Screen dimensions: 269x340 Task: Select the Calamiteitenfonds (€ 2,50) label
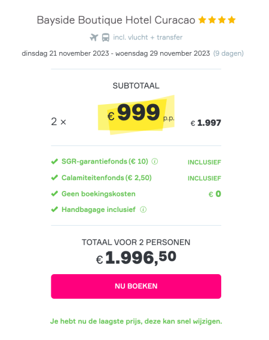click(106, 178)
